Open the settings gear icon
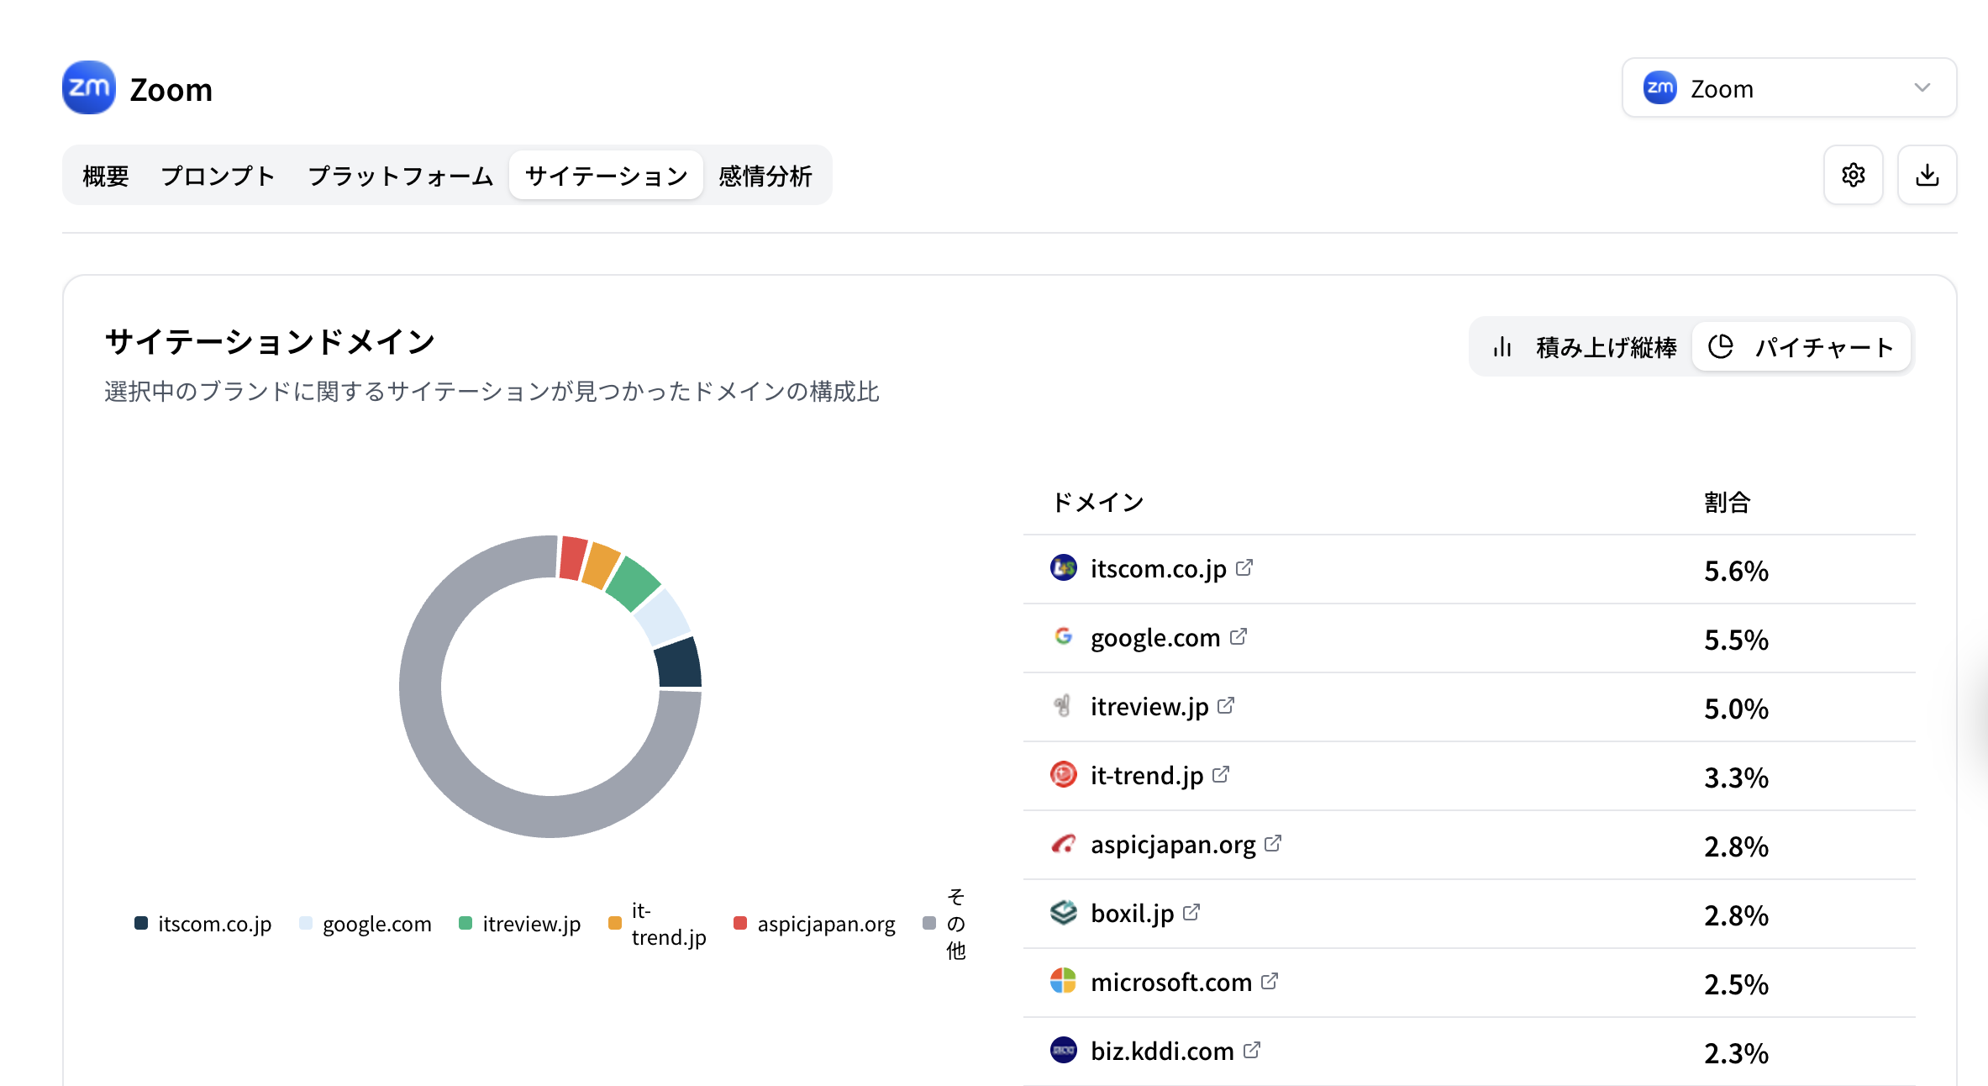This screenshot has height=1086, width=1988. click(x=1854, y=175)
